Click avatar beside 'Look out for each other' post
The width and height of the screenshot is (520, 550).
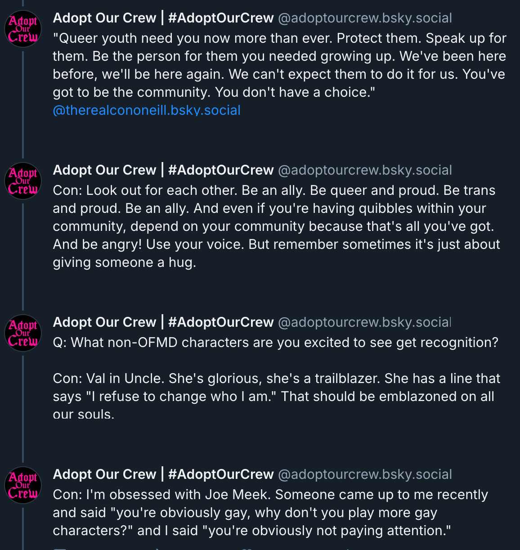point(23,181)
